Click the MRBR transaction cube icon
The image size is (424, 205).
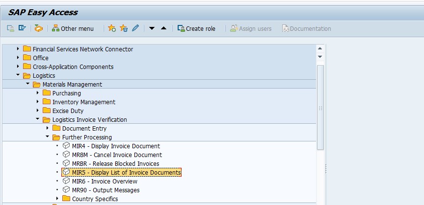[x=66, y=163]
